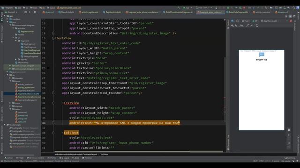Click the Infer Constraints wand icon

tap(252, 25)
